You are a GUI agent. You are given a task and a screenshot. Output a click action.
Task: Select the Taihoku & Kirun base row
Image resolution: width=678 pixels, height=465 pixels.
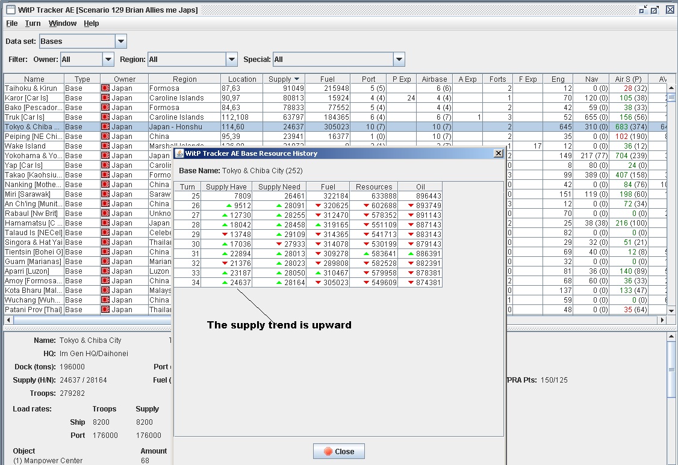[335, 88]
